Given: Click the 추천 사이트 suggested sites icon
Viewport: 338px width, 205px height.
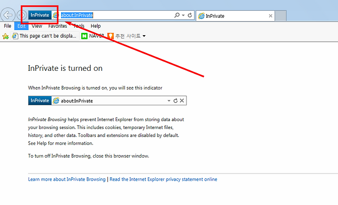Looking at the screenshot, I should (x=110, y=36).
